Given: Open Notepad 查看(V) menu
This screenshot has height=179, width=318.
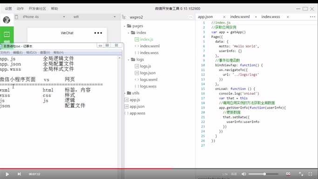Looking at the screenshot, I should pyautogui.click(x=45, y=53).
